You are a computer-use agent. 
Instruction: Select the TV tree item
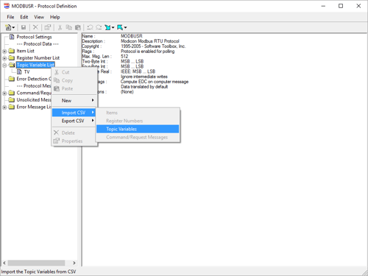26,72
